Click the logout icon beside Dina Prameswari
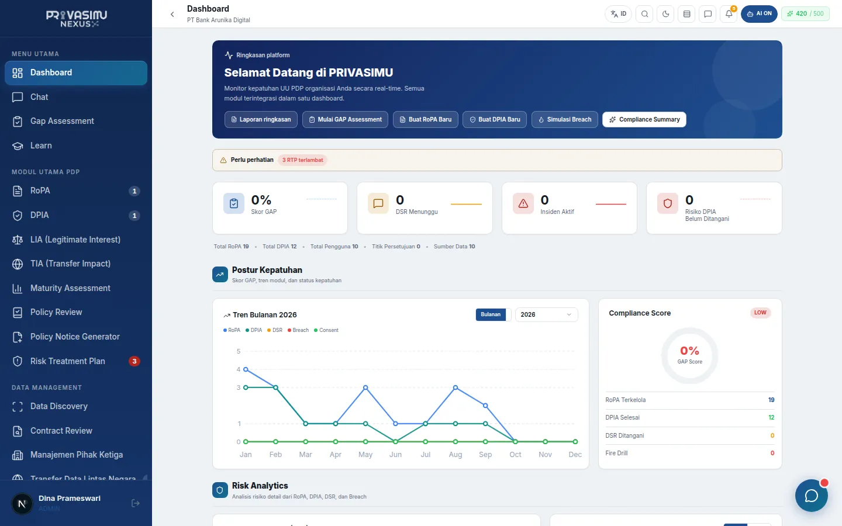The height and width of the screenshot is (526, 842). [x=136, y=503]
